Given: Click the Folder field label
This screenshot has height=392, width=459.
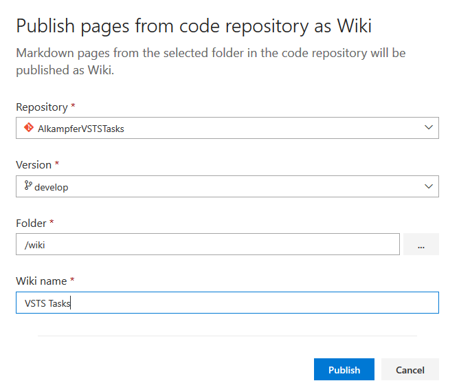Looking at the screenshot, I should (x=31, y=224).
